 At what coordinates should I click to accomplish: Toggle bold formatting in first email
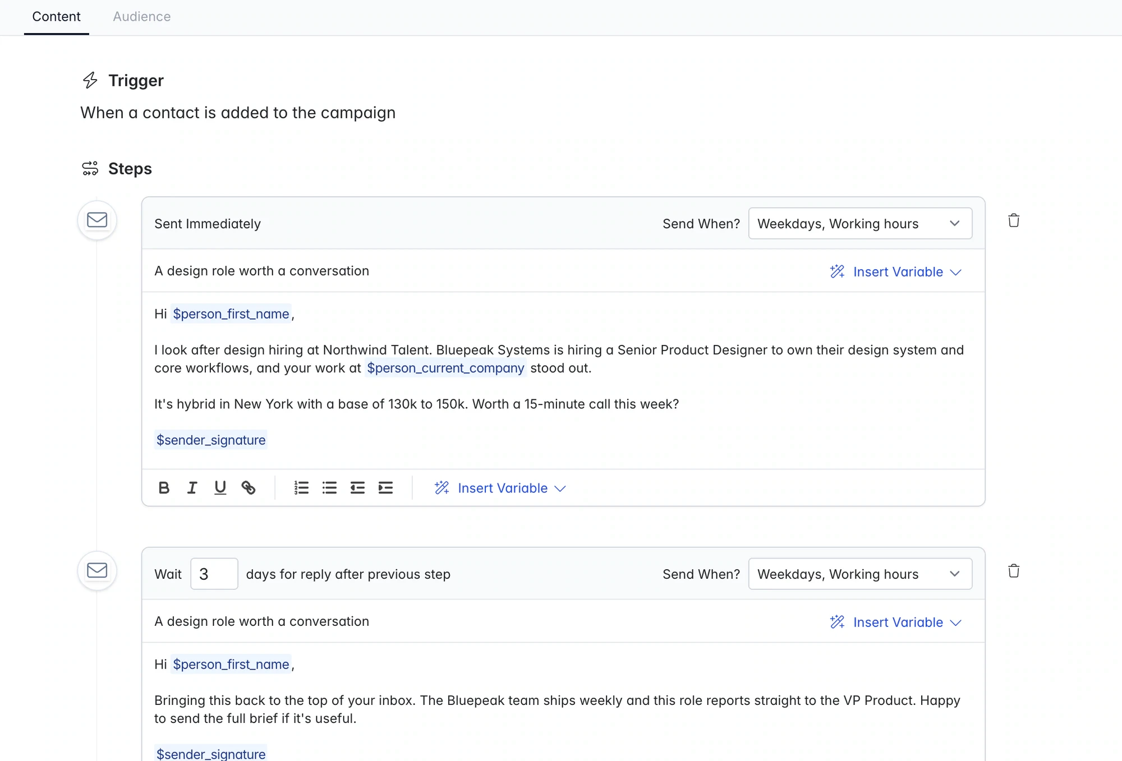point(164,488)
